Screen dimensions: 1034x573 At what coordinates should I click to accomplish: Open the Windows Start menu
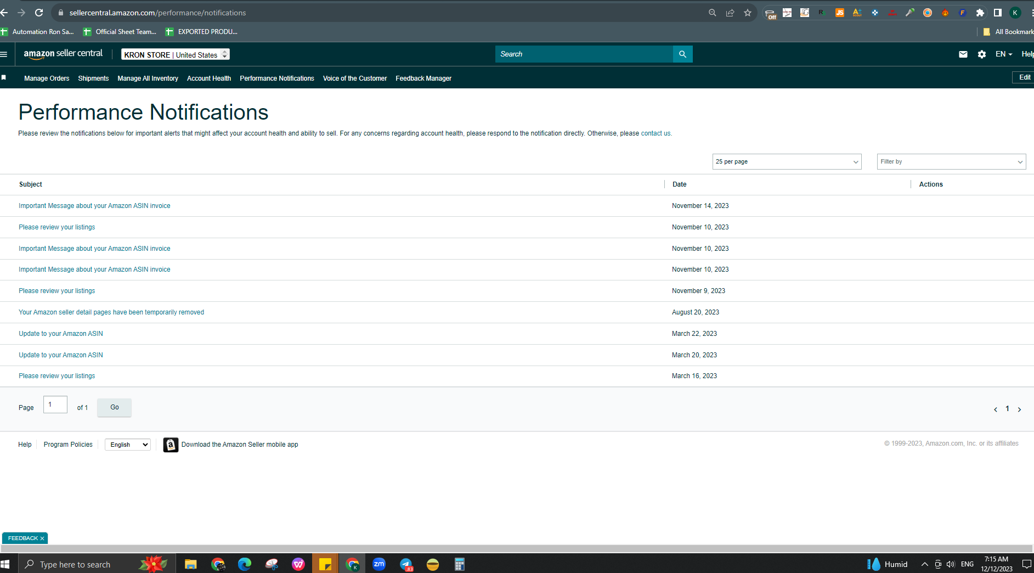click(x=5, y=564)
